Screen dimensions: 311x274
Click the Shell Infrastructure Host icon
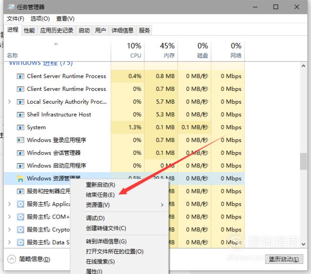coord(21,115)
